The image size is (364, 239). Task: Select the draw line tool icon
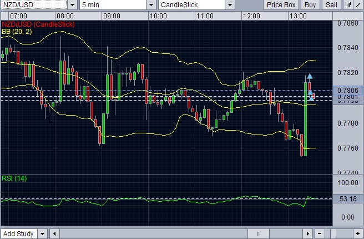[x=358, y=4]
